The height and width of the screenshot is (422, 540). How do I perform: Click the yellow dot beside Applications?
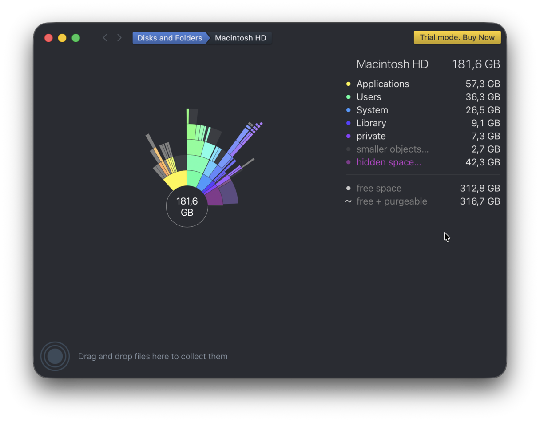pos(348,84)
